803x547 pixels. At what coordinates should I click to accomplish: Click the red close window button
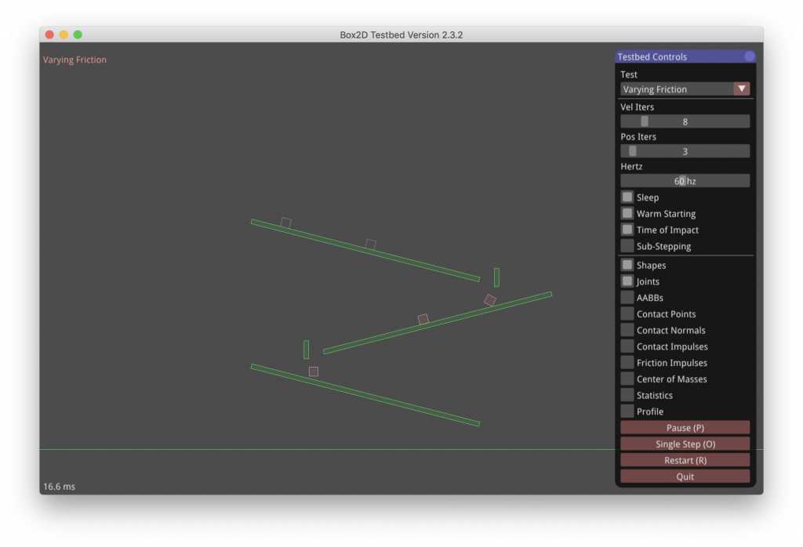49,34
